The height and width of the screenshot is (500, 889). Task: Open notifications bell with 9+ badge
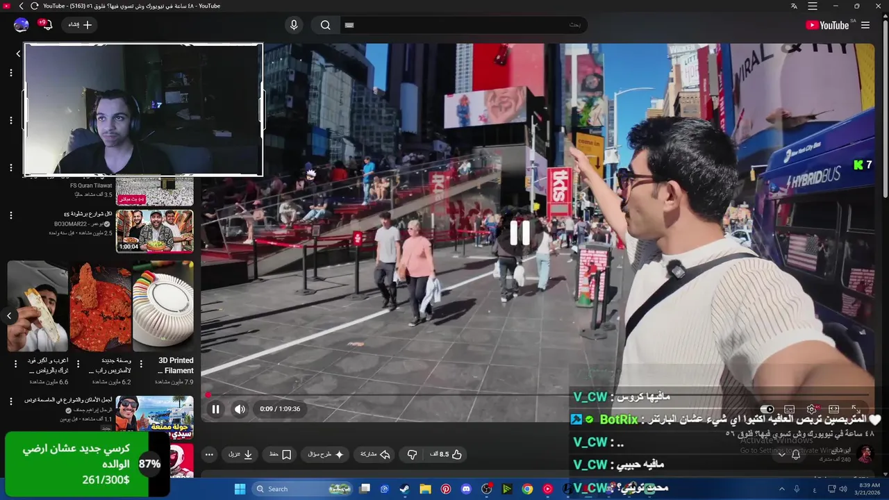click(46, 25)
